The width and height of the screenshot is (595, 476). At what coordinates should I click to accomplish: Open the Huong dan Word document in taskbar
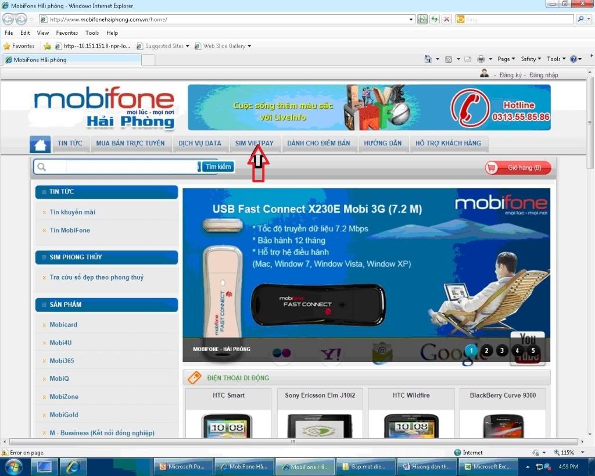point(427,467)
